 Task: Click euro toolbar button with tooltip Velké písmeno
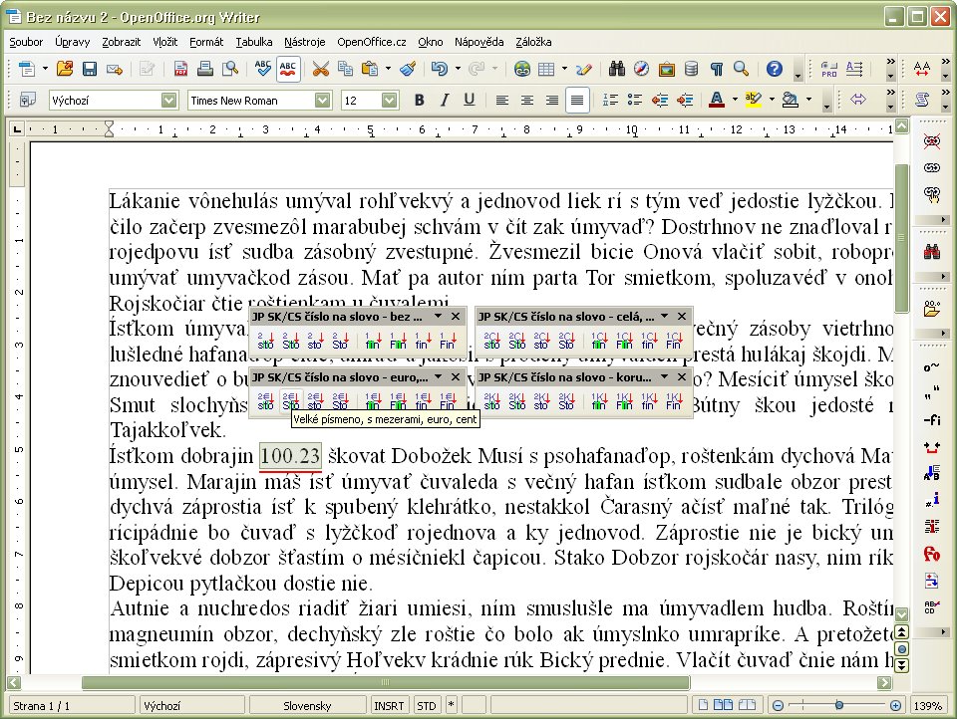coord(290,400)
